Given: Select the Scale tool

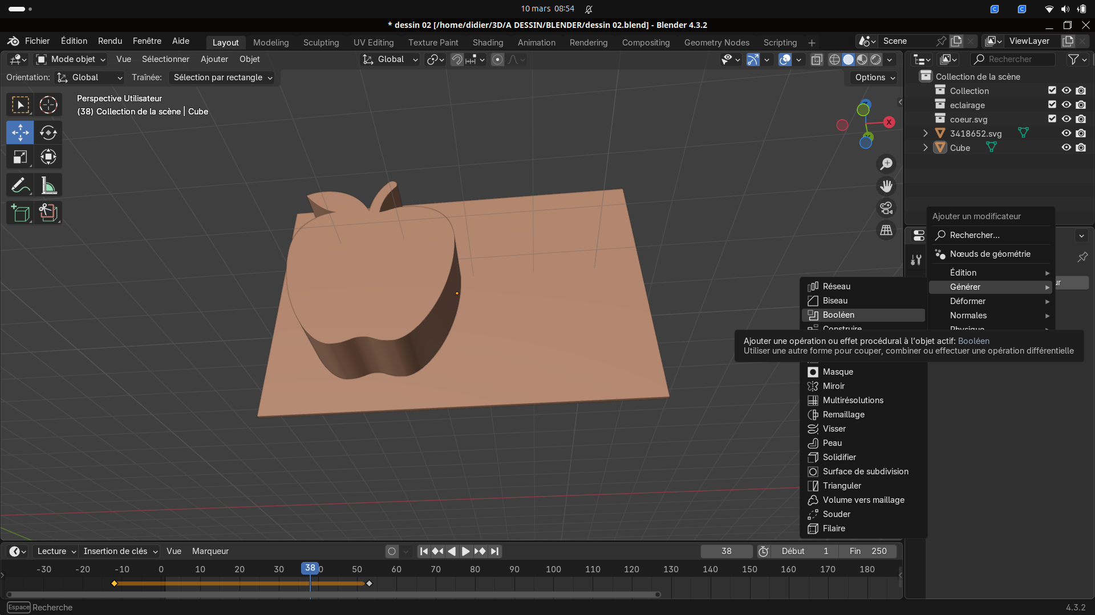Looking at the screenshot, I should pos(21,157).
